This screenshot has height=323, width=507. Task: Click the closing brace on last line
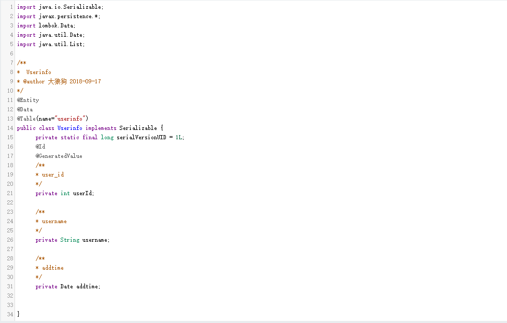[x=19, y=315]
